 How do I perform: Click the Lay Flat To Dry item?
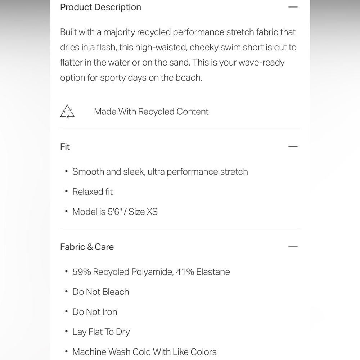click(101, 332)
